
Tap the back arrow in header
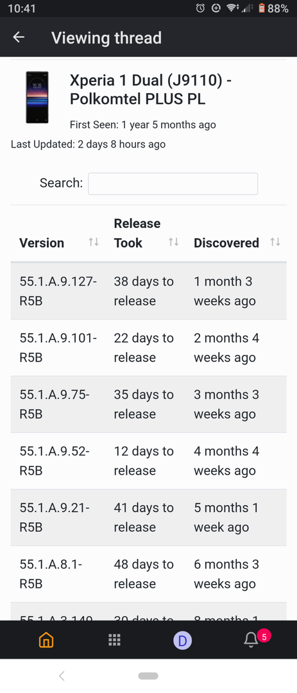19,38
